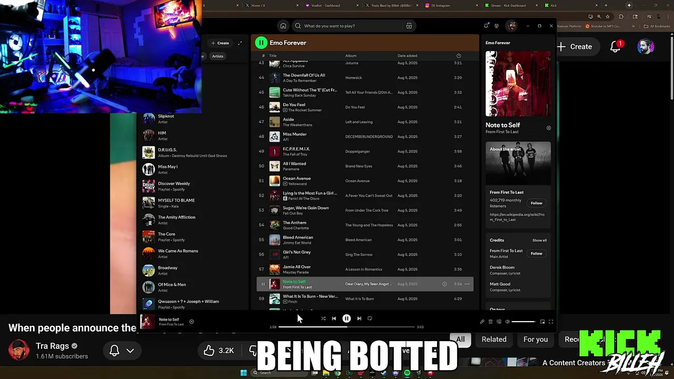Open We Came As Romans artist
The image size is (674, 379).
pyautogui.click(x=192, y=254)
